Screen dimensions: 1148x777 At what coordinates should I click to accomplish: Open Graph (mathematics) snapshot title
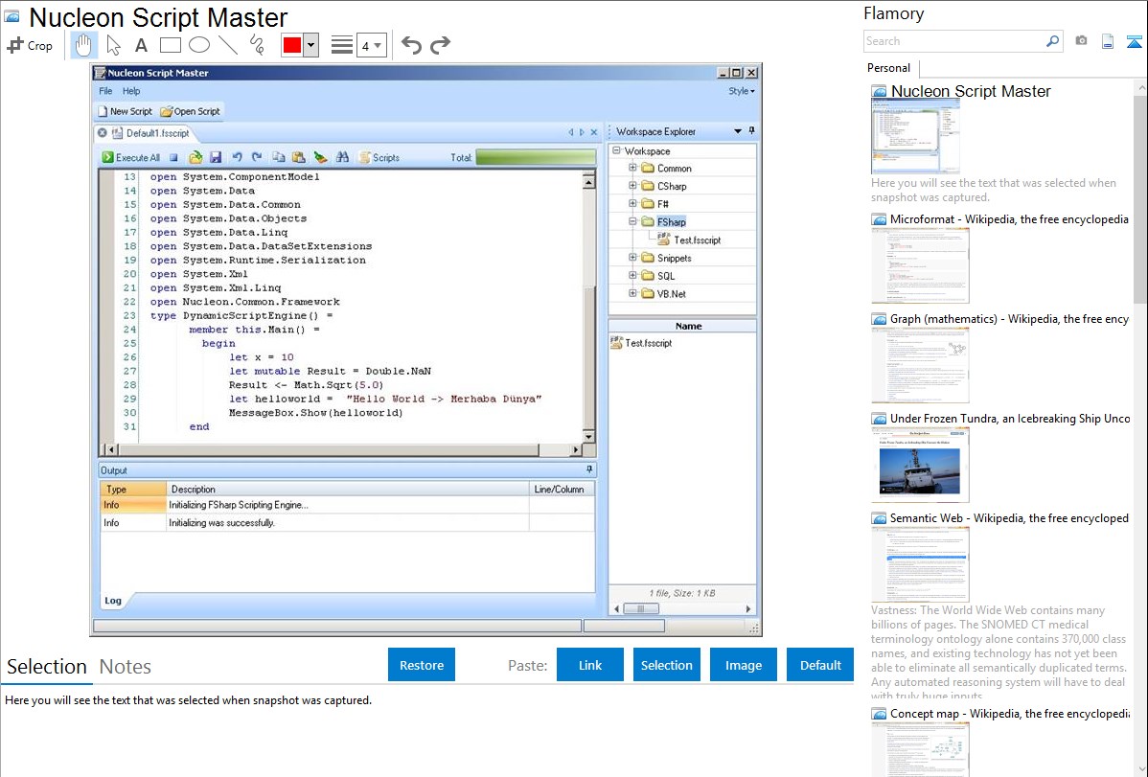[1010, 319]
